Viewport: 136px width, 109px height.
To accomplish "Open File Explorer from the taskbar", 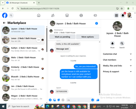I will click(53, 106).
